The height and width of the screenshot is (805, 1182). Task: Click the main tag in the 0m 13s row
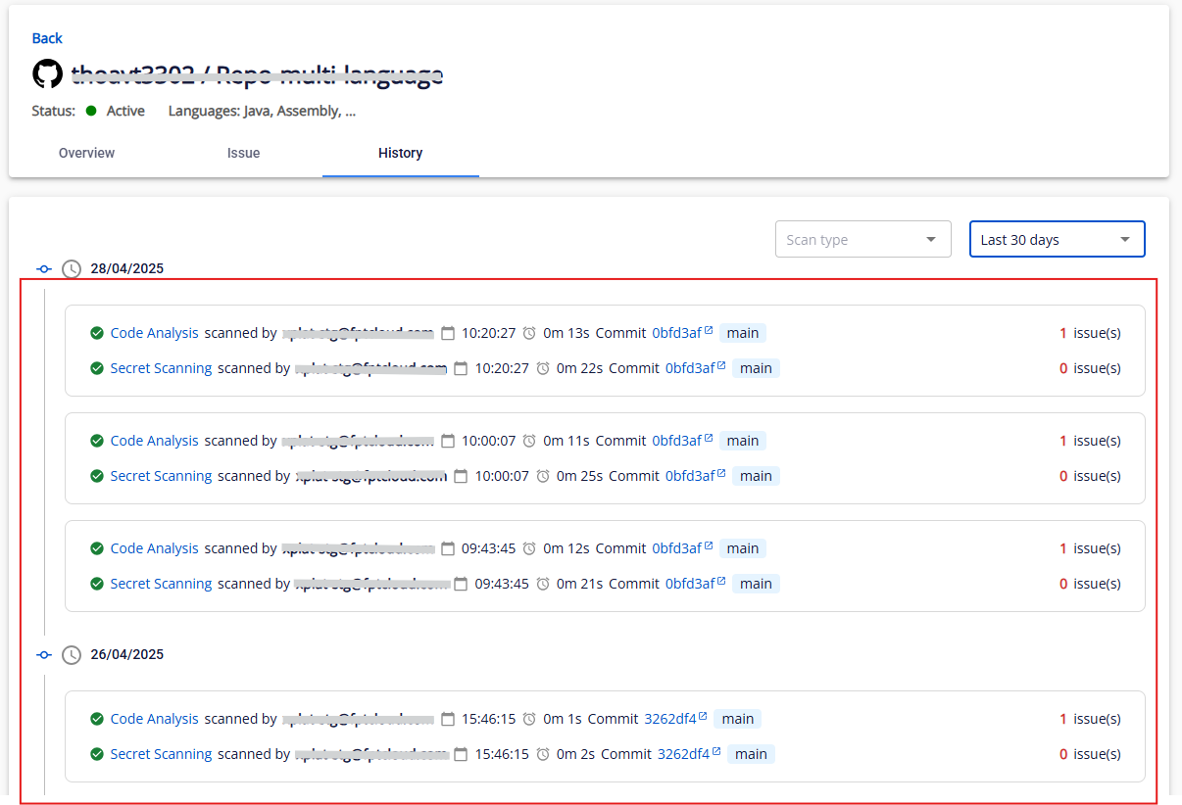pyautogui.click(x=743, y=333)
